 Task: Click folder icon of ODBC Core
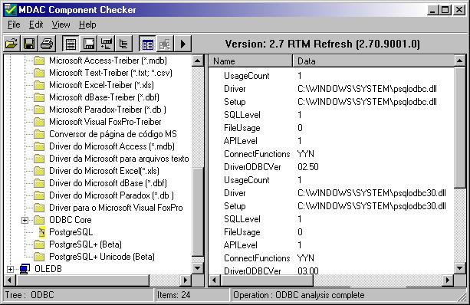pyautogui.click(x=39, y=220)
